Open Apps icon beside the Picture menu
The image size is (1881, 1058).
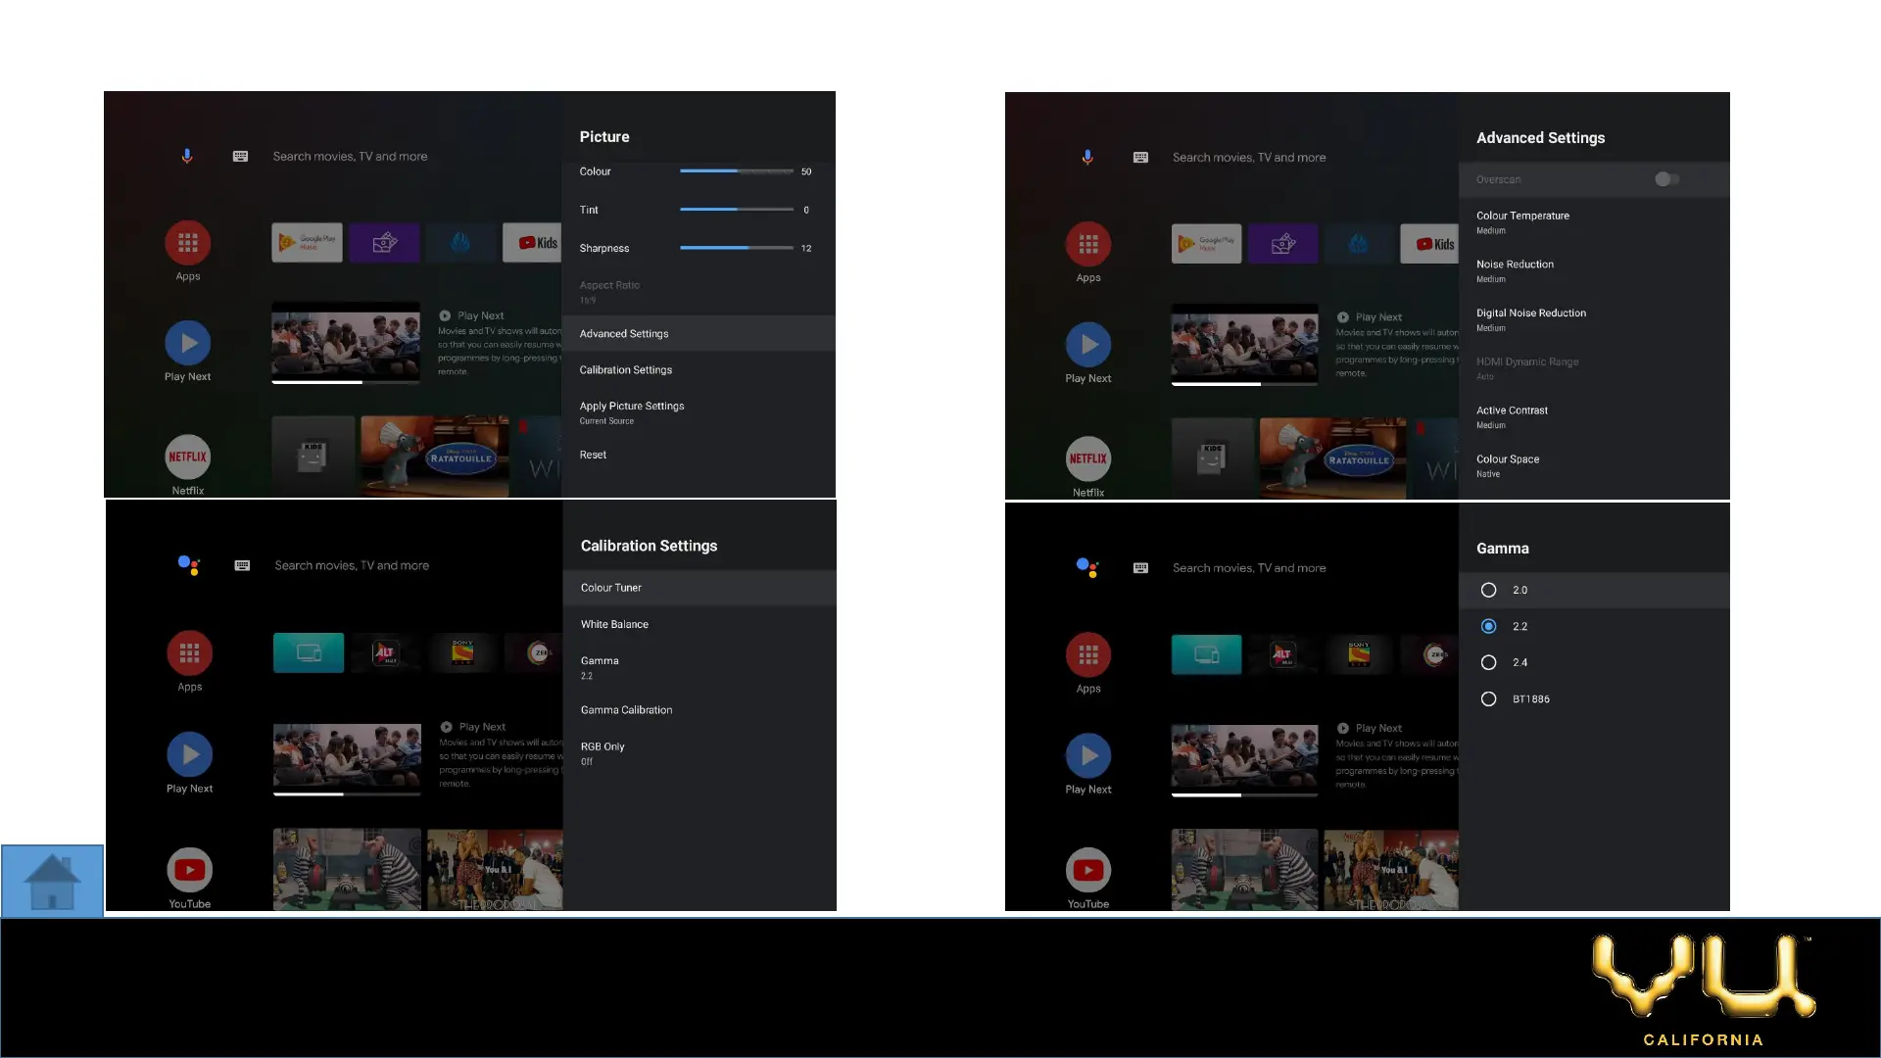coord(187,243)
